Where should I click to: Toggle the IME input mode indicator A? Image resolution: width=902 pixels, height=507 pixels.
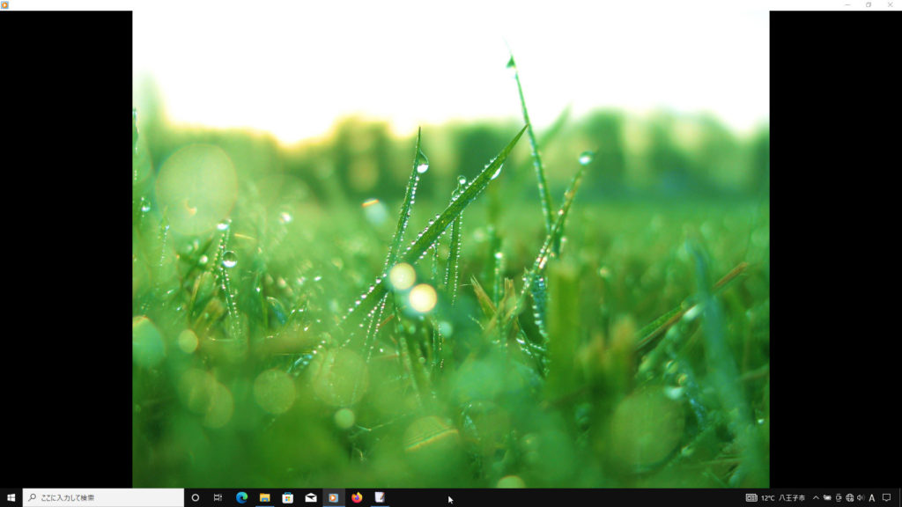click(872, 497)
